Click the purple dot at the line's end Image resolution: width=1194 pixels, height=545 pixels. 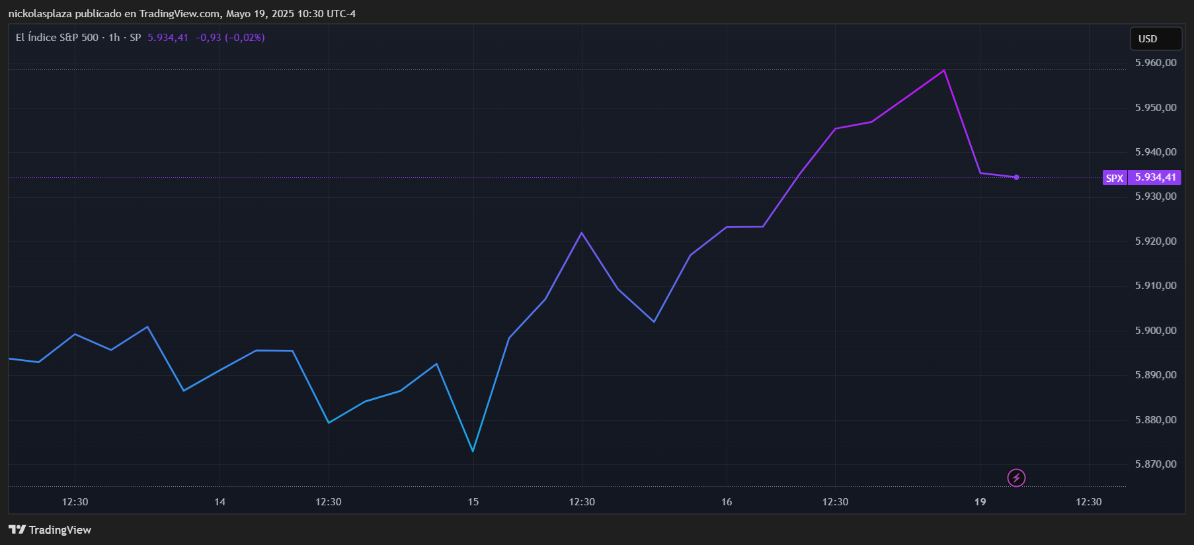coord(1016,177)
